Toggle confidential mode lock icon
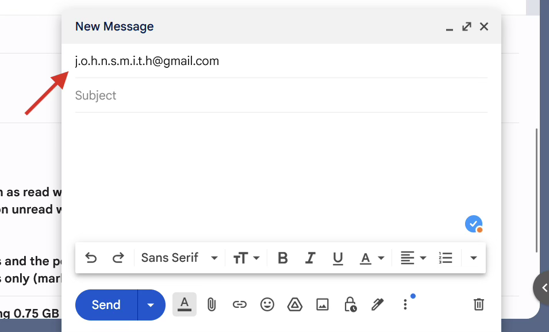Viewport: 549px width, 332px height. click(350, 304)
